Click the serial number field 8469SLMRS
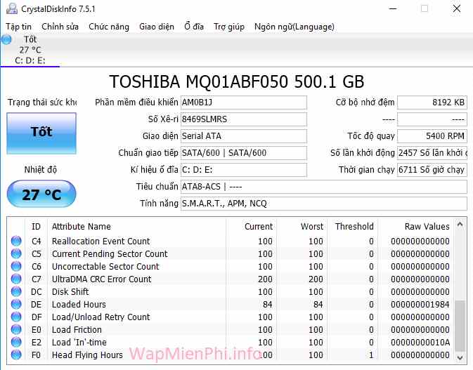This screenshot has height=370, width=473. 244,119
